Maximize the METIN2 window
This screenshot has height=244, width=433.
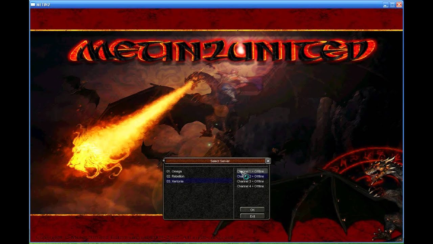392,4
